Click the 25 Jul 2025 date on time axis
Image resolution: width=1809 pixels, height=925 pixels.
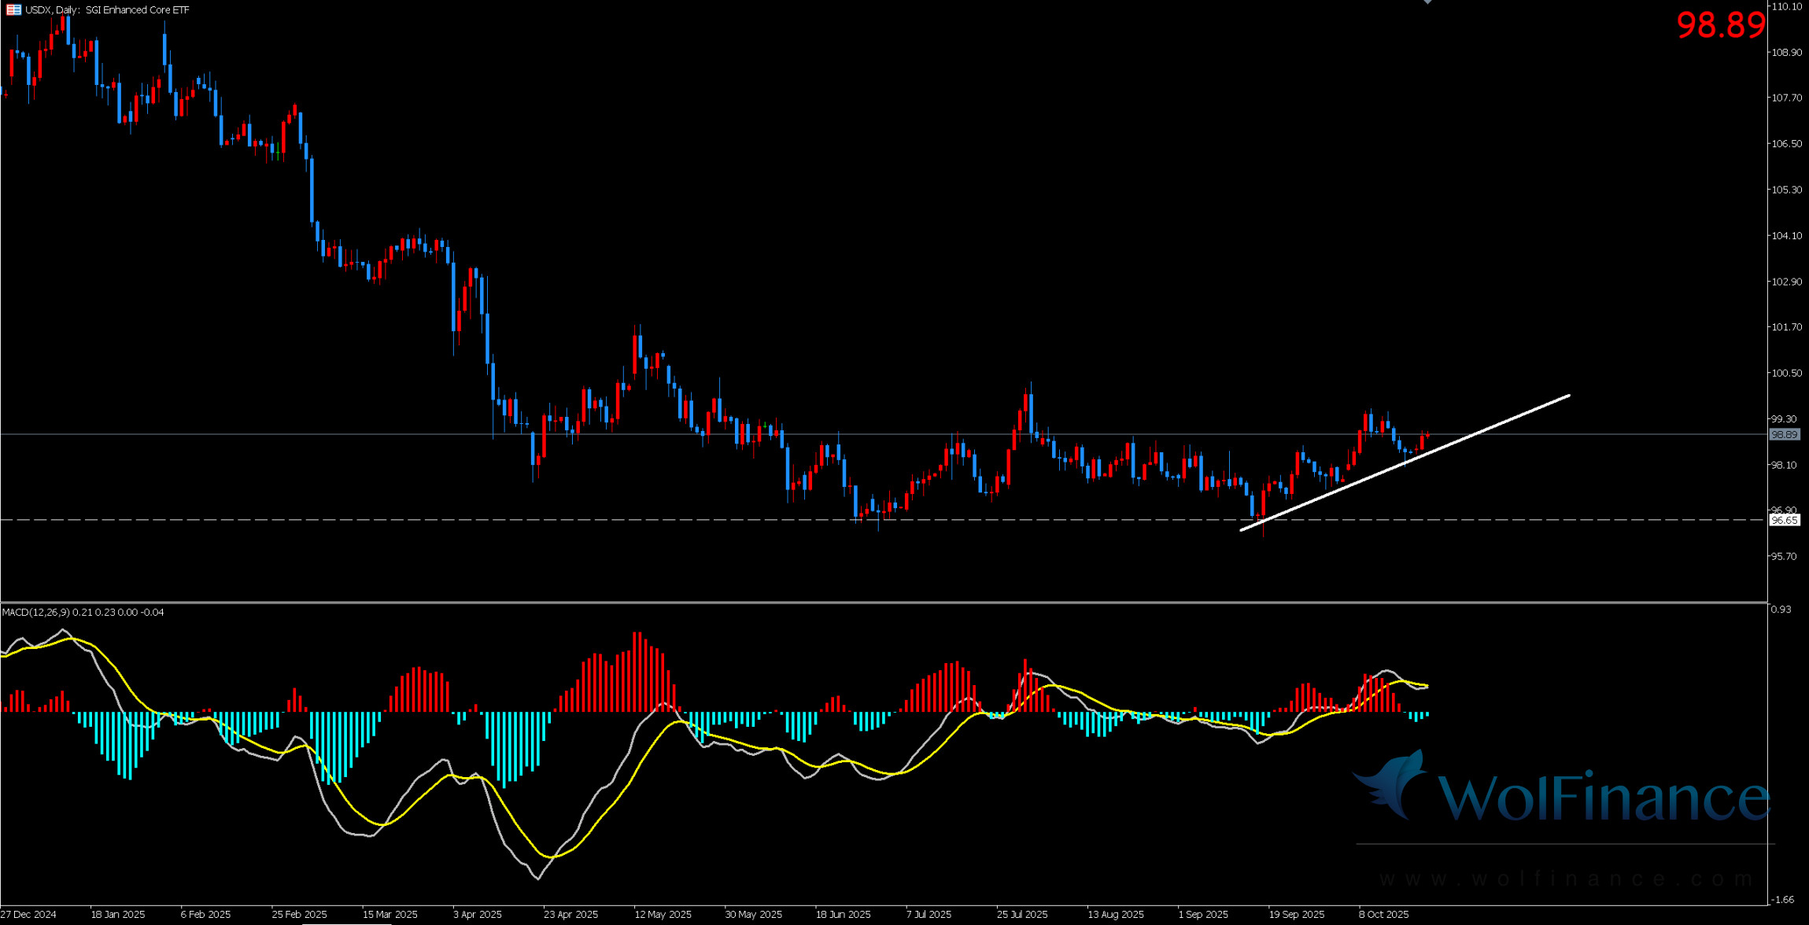(1021, 915)
